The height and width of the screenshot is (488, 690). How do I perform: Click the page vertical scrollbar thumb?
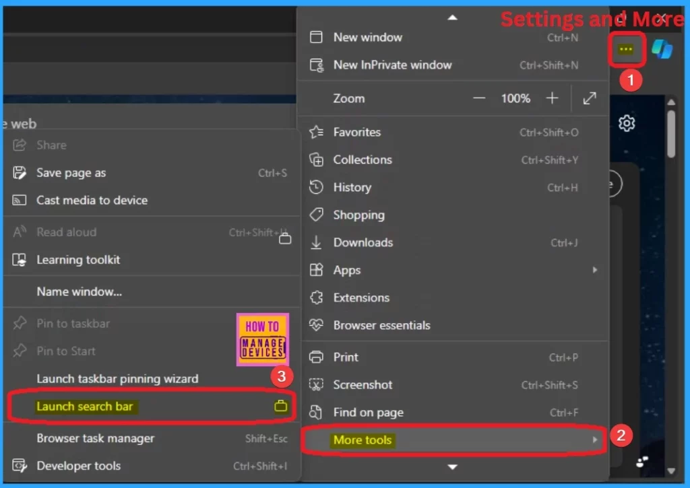point(670,134)
